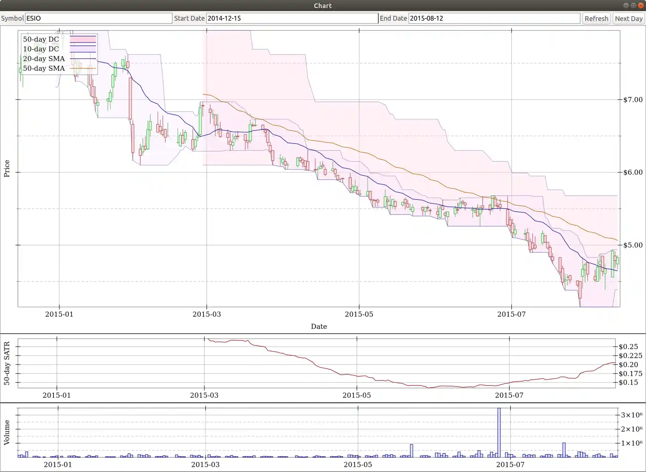The height and width of the screenshot is (472, 646).
Task: Select the Start Date field
Action: [x=292, y=18]
